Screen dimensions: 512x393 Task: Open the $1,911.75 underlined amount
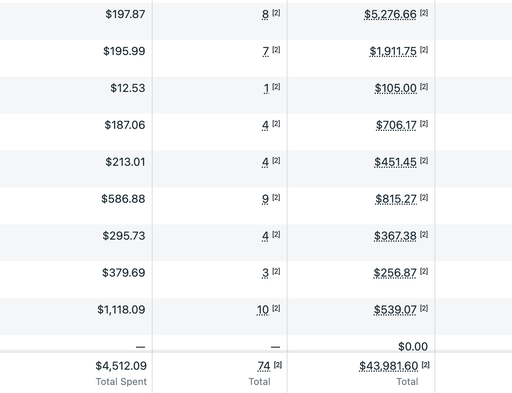coord(393,51)
